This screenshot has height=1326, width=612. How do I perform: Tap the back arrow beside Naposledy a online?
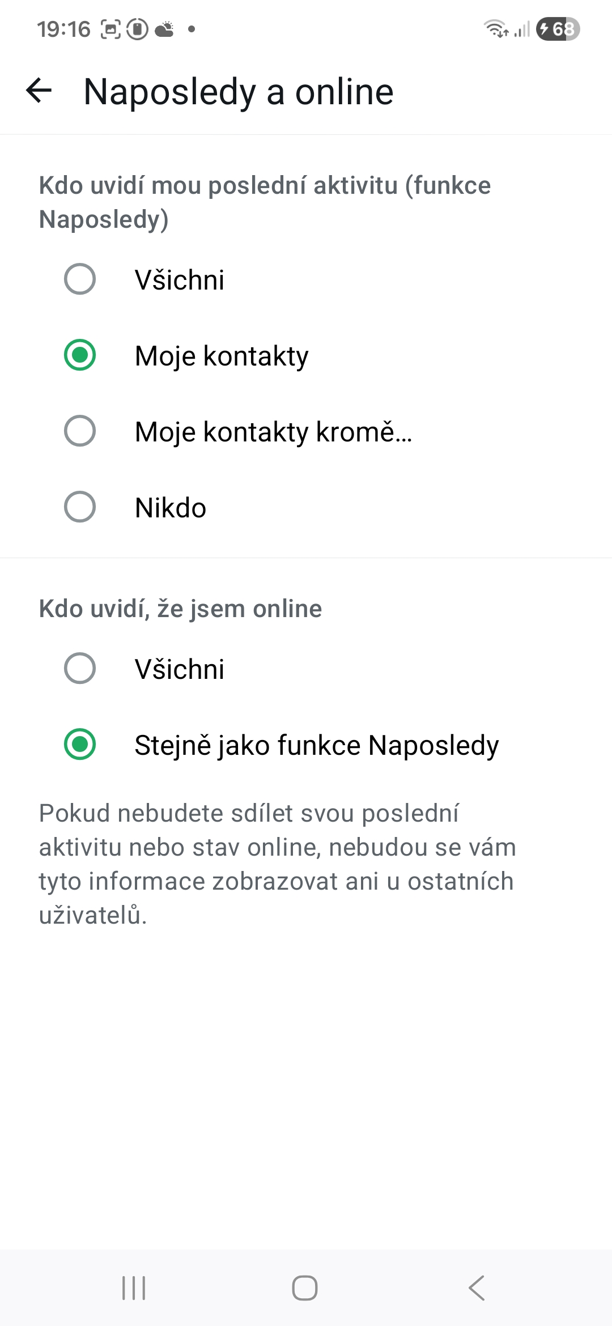[x=39, y=91]
